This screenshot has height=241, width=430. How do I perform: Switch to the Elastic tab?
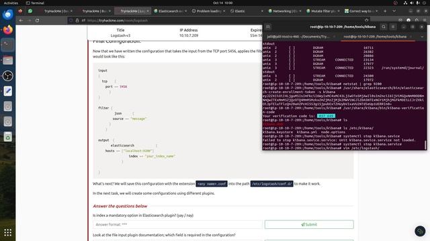(247, 11)
